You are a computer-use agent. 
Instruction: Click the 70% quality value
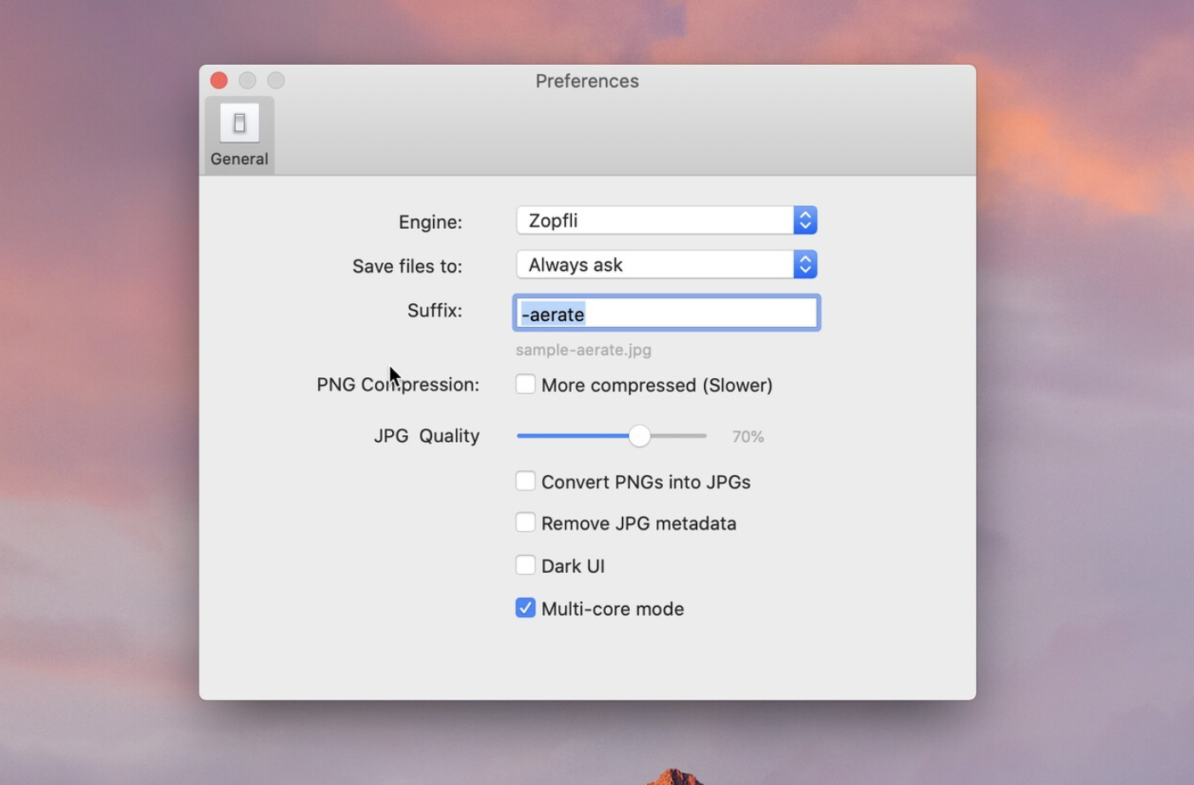[747, 436]
